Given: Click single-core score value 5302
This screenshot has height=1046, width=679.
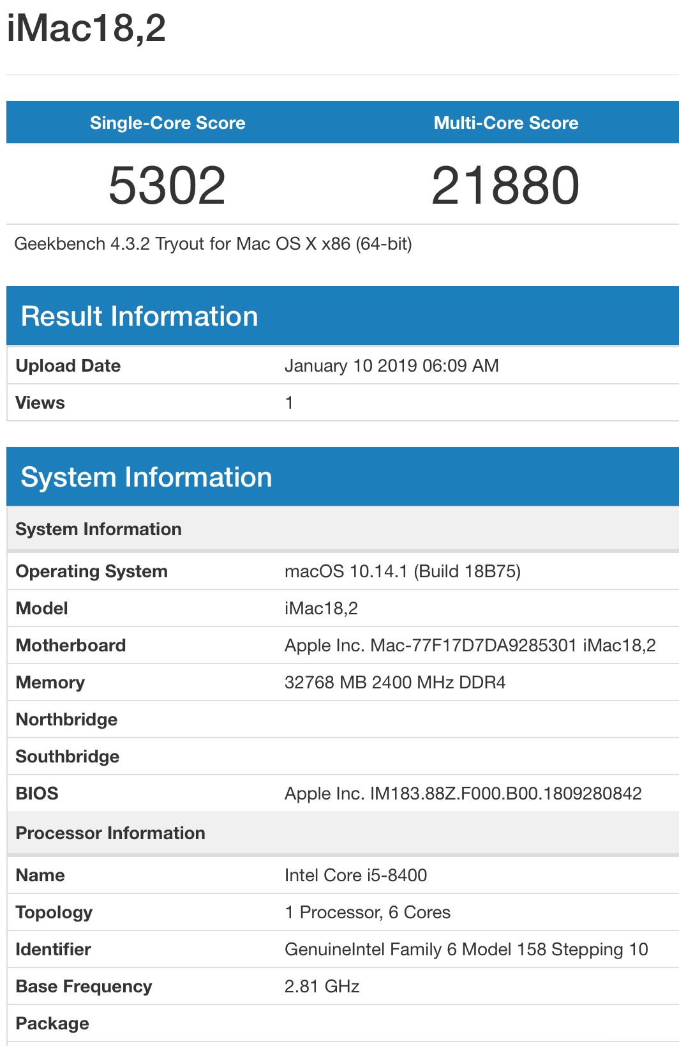Looking at the screenshot, I should pyautogui.click(x=167, y=185).
